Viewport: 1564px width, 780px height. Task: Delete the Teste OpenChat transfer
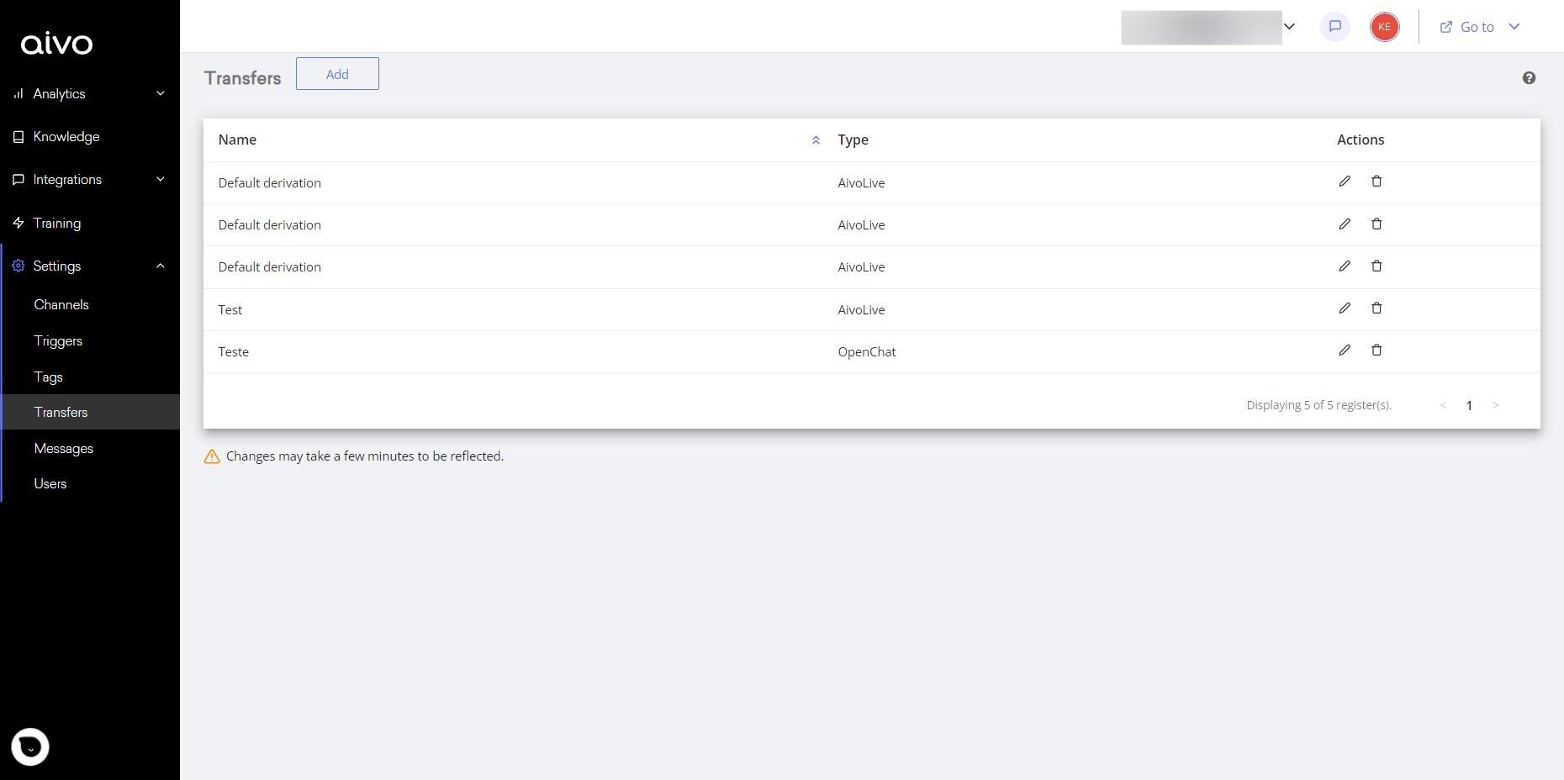[1376, 350]
